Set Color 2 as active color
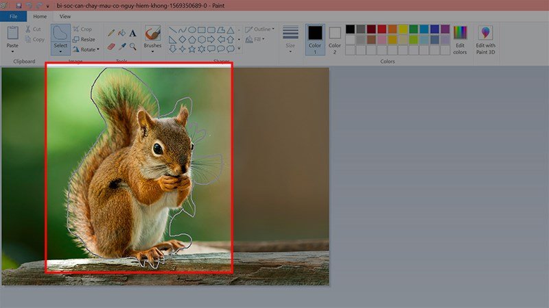The width and height of the screenshot is (549, 308). tap(334, 40)
